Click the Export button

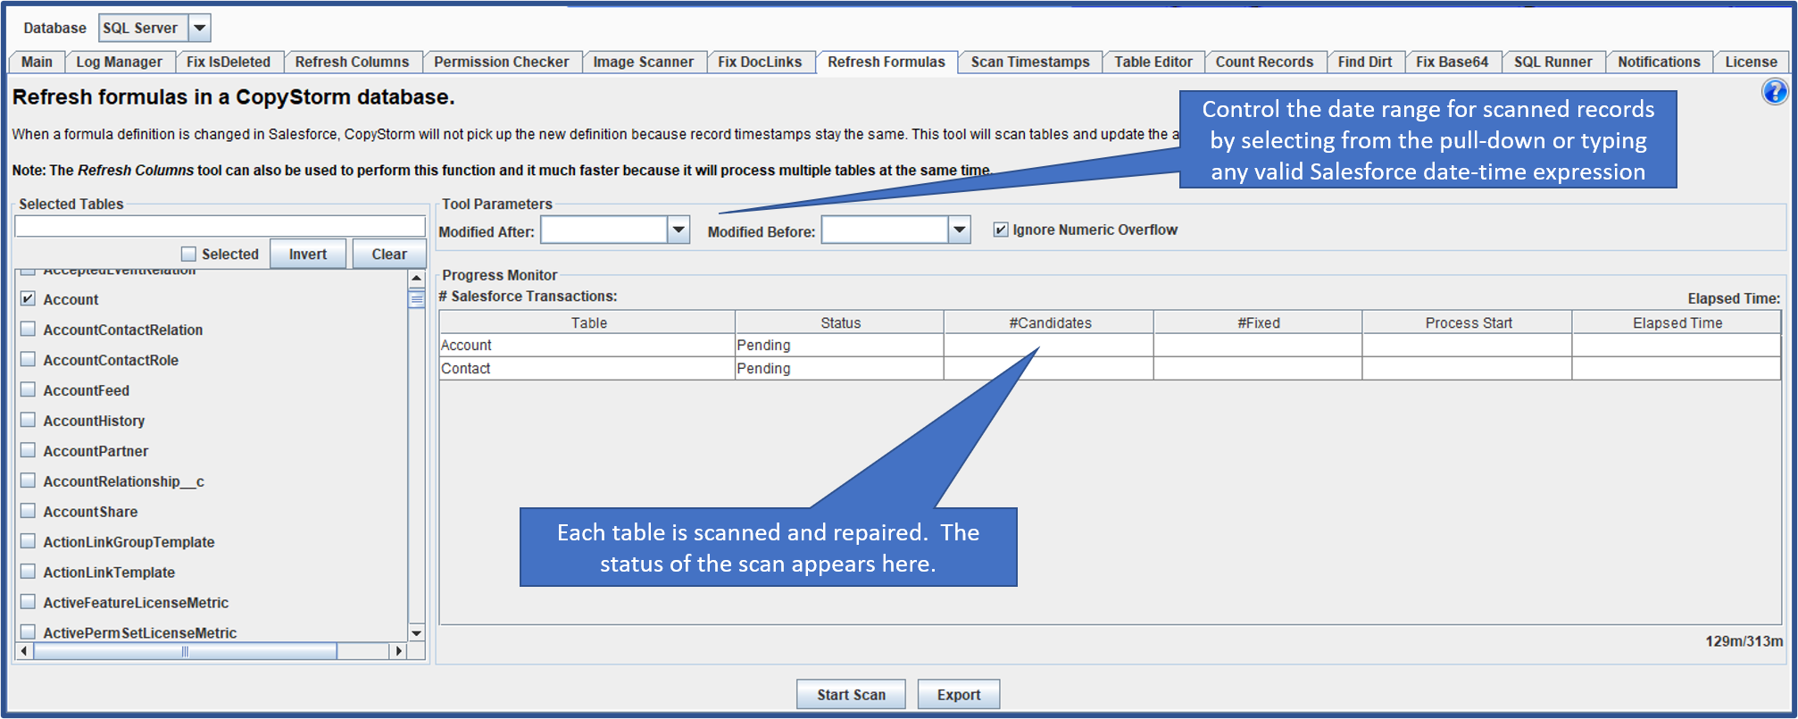[959, 694]
